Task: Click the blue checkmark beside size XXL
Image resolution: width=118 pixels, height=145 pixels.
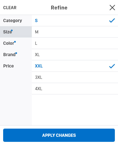Action: click(112, 66)
